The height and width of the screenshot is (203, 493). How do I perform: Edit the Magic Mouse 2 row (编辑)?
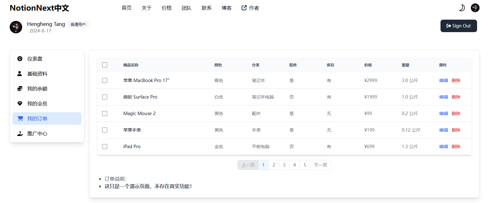pos(444,114)
